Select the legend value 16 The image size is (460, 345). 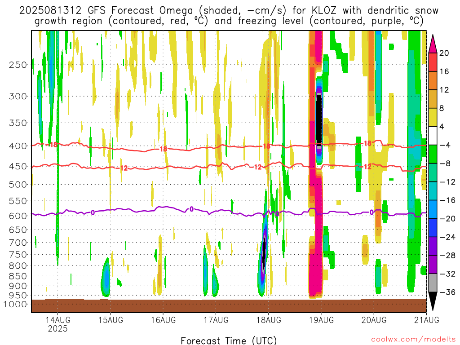click(x=444, y=71)
